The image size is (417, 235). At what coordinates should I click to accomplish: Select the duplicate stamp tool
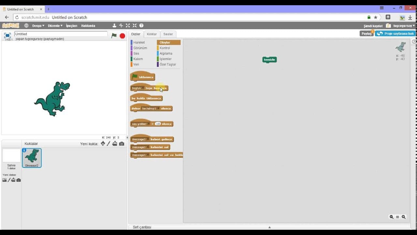tap(114, 25)
